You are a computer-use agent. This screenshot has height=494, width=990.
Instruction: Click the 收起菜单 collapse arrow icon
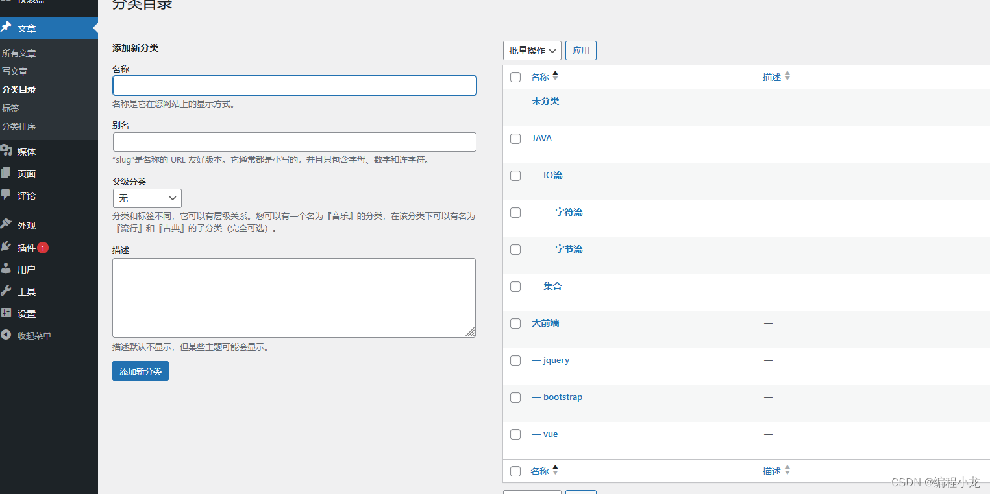pyautogui.click(x=6, y=335)
